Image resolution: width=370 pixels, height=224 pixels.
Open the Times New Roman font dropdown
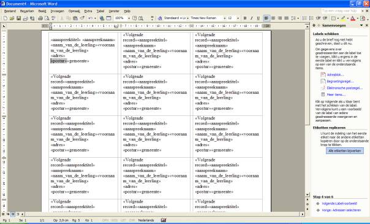224,18
